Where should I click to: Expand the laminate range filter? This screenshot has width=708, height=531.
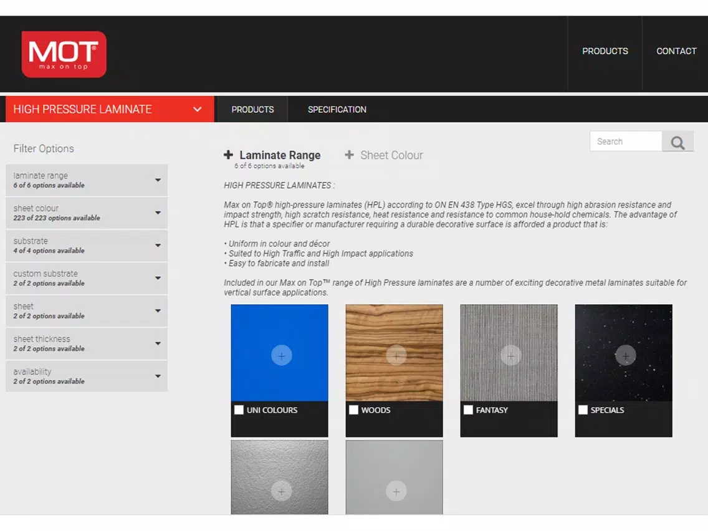tap(87, 180)
